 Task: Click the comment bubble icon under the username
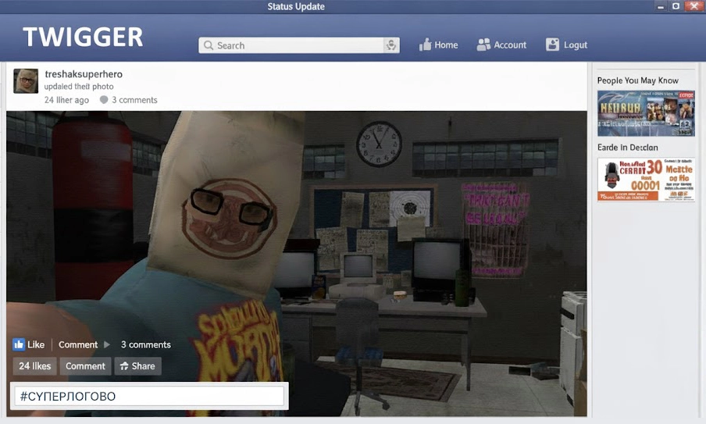click(103, 100)
